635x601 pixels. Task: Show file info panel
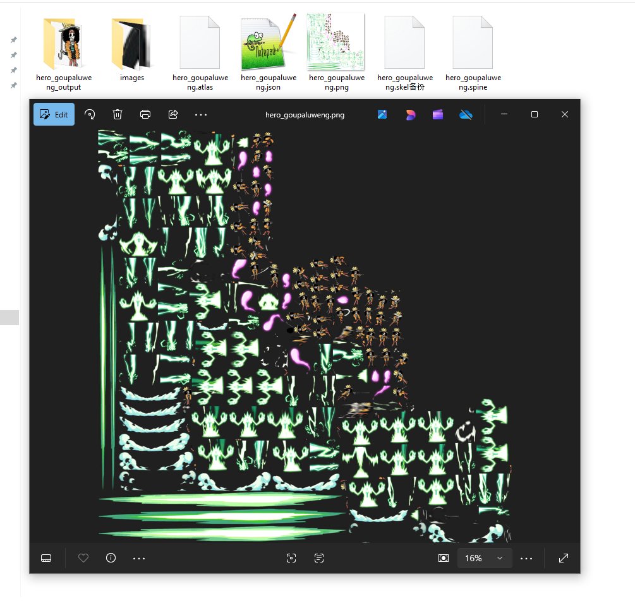pyautogui.click(x=111, y=558)
